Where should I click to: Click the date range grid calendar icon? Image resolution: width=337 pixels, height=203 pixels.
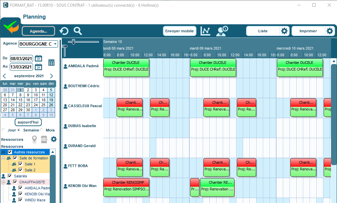click(x=51, y=62)
